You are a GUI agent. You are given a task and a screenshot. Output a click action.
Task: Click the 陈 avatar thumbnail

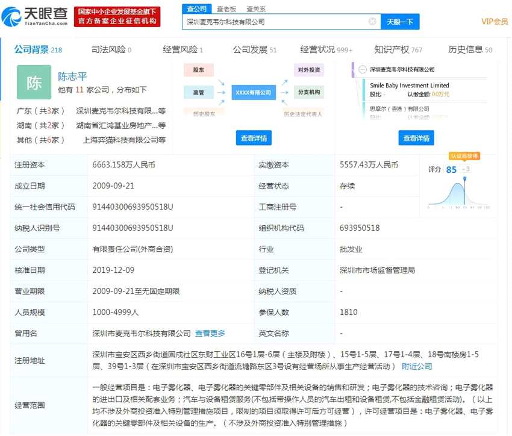coord(34,83)
